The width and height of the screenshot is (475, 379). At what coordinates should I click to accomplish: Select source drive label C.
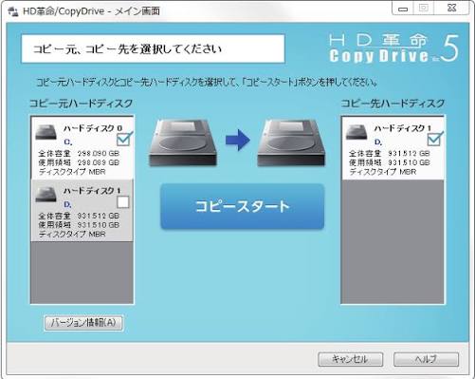[x=68, y=142]
